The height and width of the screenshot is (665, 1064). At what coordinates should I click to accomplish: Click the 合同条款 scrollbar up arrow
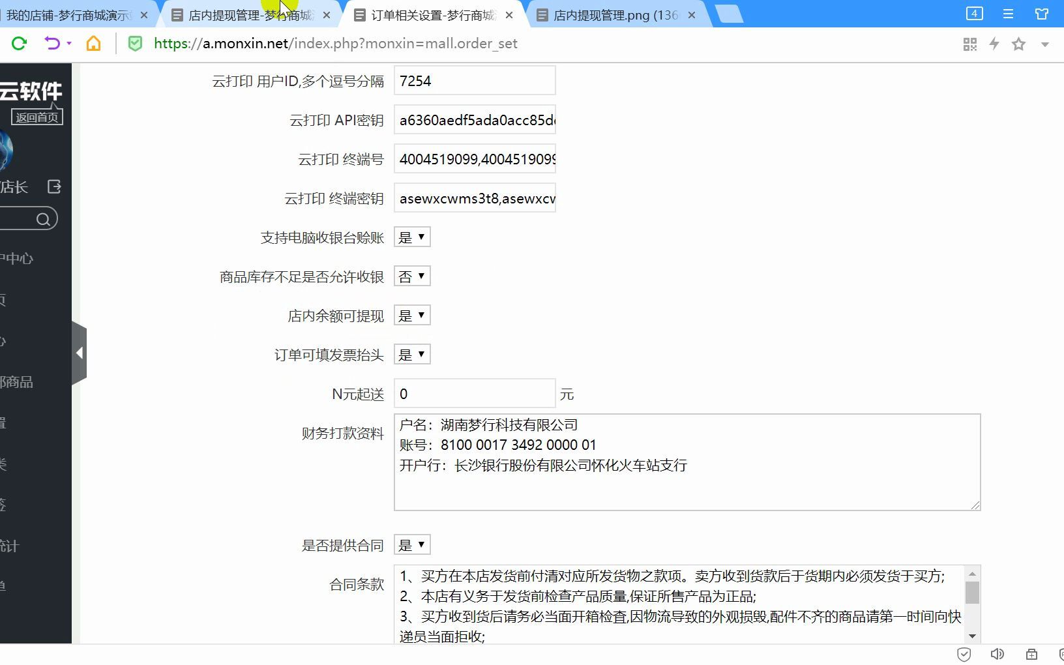(972, 574)
